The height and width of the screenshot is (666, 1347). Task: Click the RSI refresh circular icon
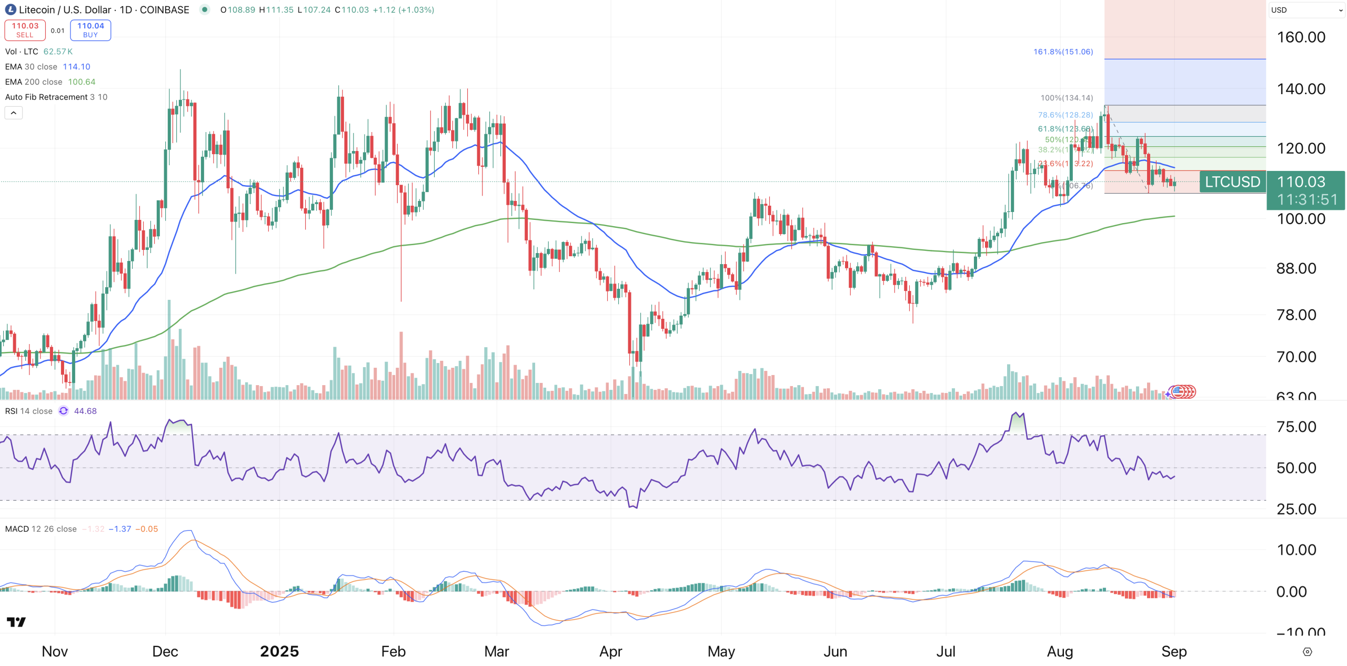(64, 411)
